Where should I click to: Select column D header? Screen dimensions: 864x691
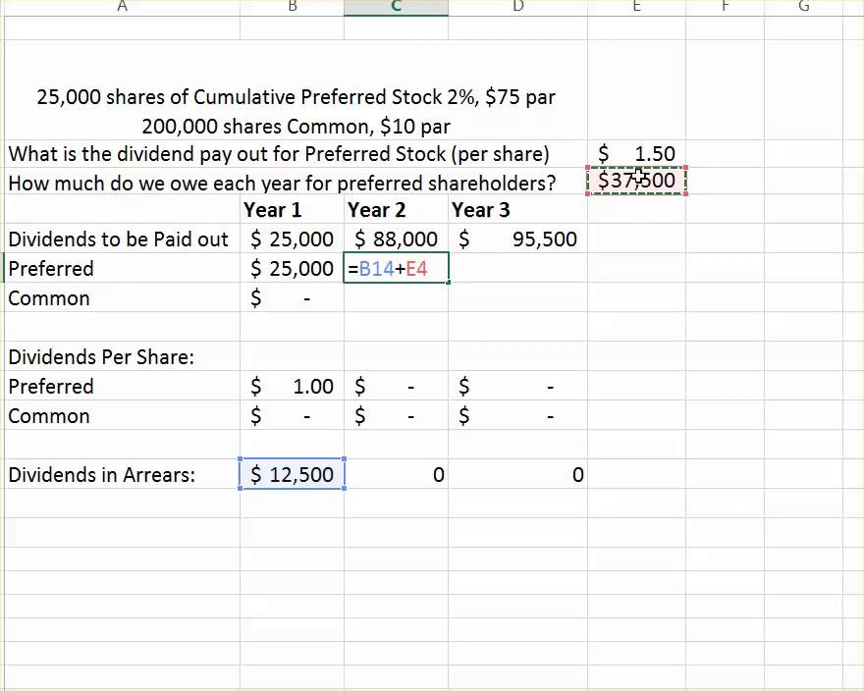click(518, 7)
